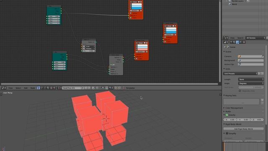Image resolution: width=268 pixels, height=151 pixels.
Task: Select the Render Layers properties tab icon
Action: (x=234, y=42)
